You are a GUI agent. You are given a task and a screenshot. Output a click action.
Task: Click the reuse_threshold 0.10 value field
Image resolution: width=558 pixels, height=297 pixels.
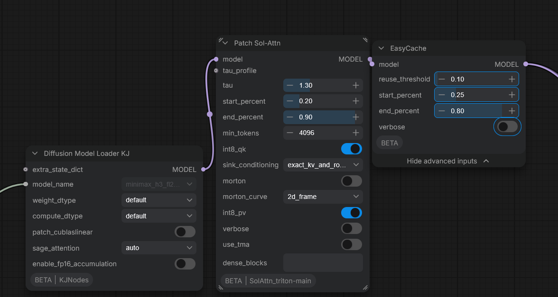[476, 79]
